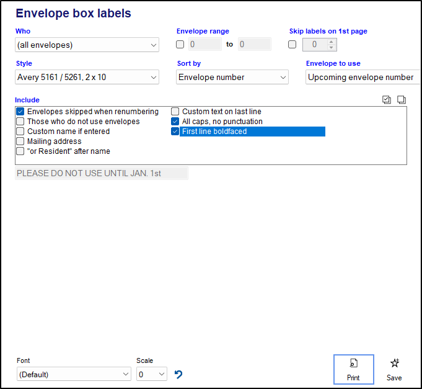The width and height of the screenshot is (422, 389).
Task: Click the uncheck-all icon above Include list
Action: click(402, 99)
